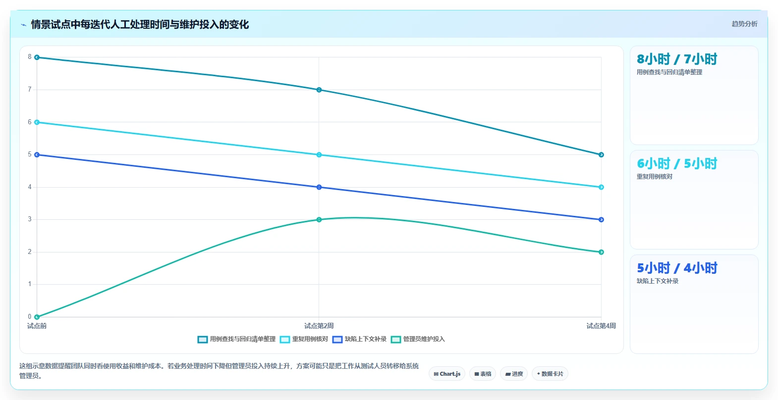Toggle 重复用例核对 legend swatch
Viewport: 778px width, 400px height.
284,339
